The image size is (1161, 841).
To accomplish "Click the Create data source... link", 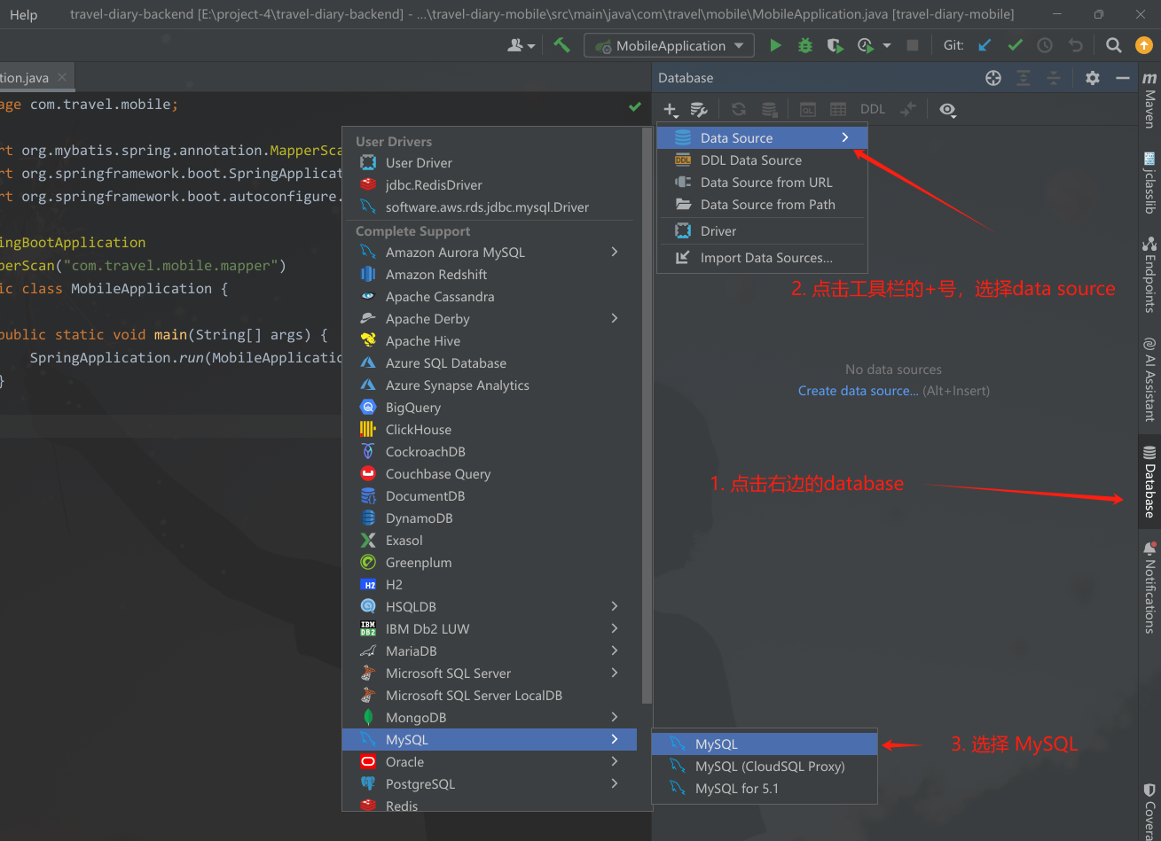I will coord(858,391).
